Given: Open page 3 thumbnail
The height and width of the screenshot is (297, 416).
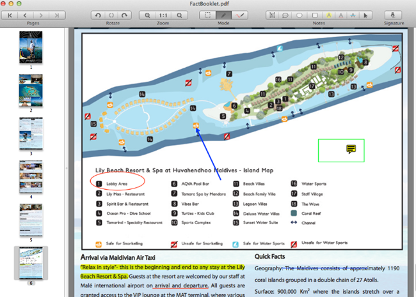Looking at the screenshot, I should pos(31,133).
